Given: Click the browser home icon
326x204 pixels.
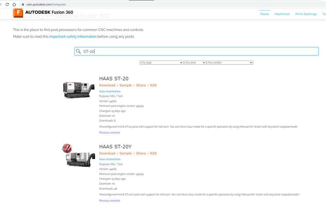Looking at the screenshot, I should pyautogui.click(x=14, y=4).
